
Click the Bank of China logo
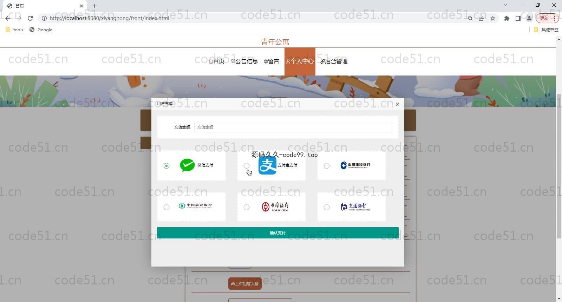[x=275, y=206]
